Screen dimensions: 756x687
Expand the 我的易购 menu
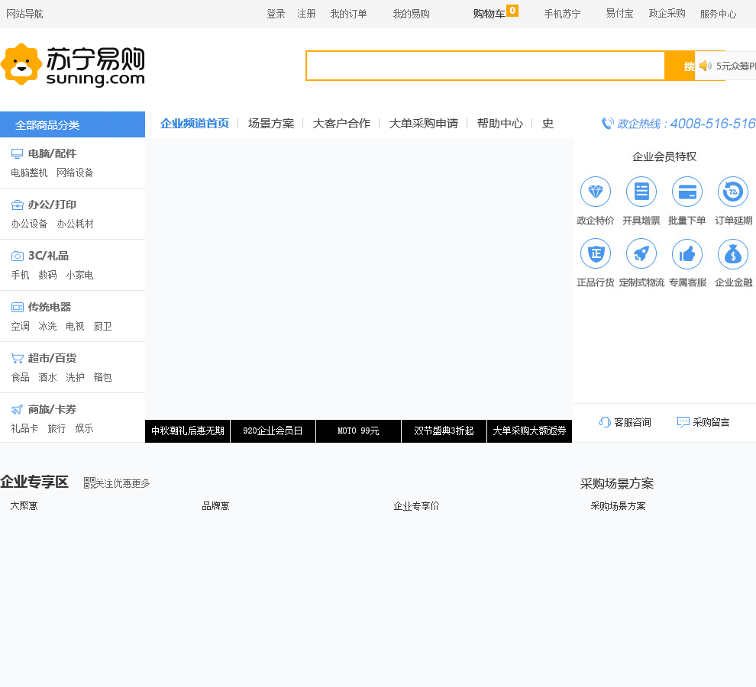[412, 14]
